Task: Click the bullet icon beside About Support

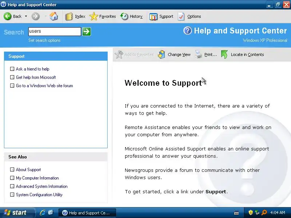Action: (12, 169)
